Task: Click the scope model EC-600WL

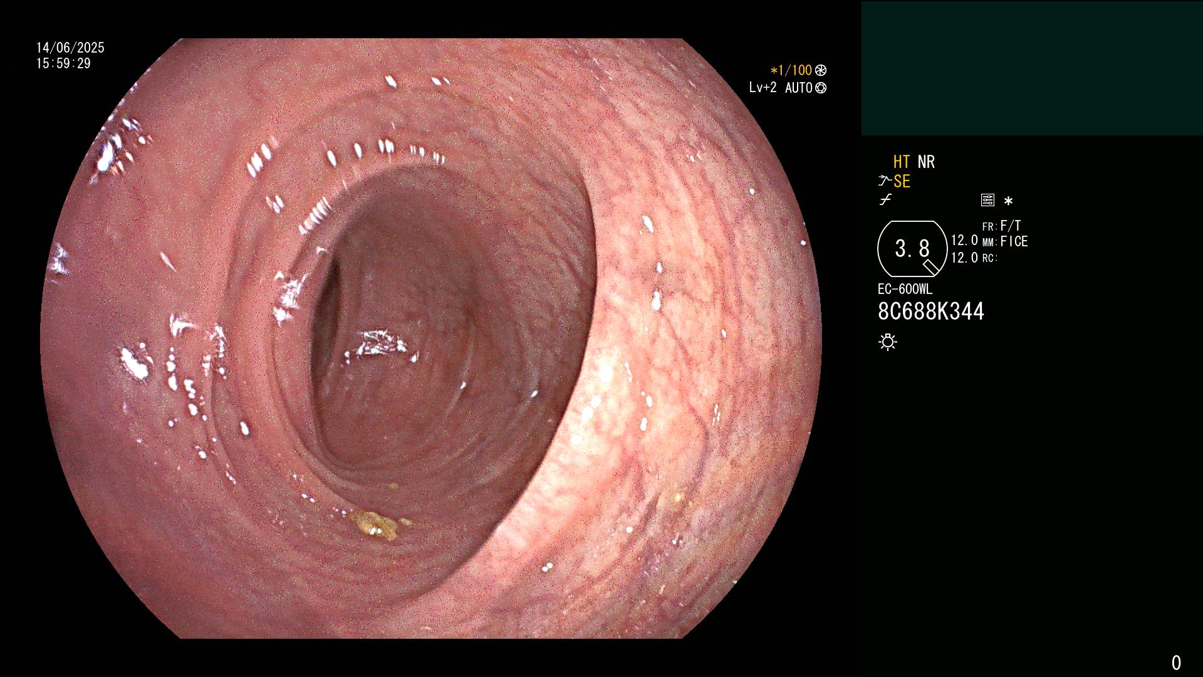Action: tap(905, 289)
